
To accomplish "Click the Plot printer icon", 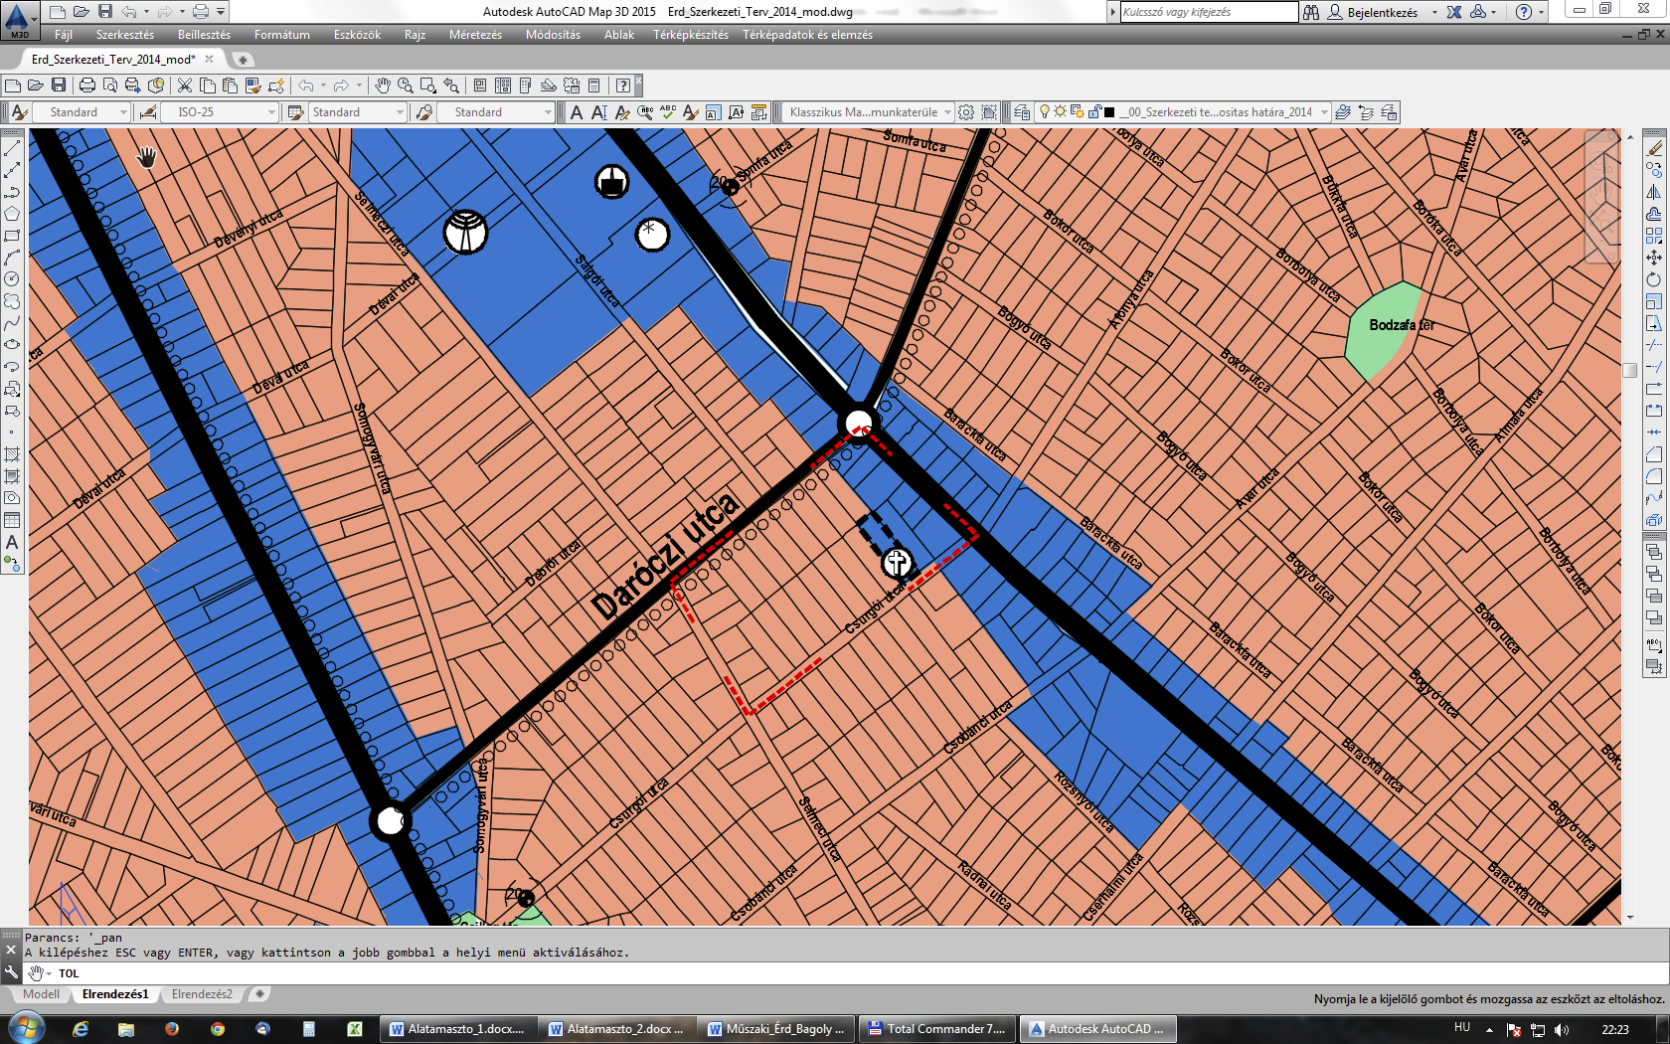I will pyautogui.click(x=87, y=86).
